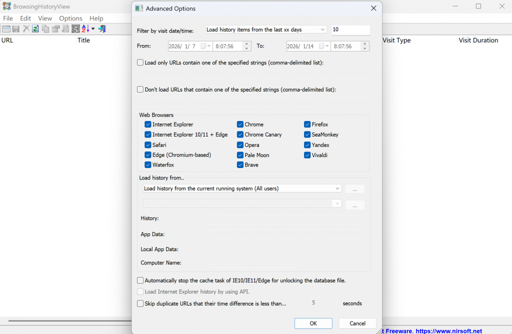Click the Exit door toolbar icon
Image resolution: width=512 pixels, height=334 pixels.
[102, 29]
